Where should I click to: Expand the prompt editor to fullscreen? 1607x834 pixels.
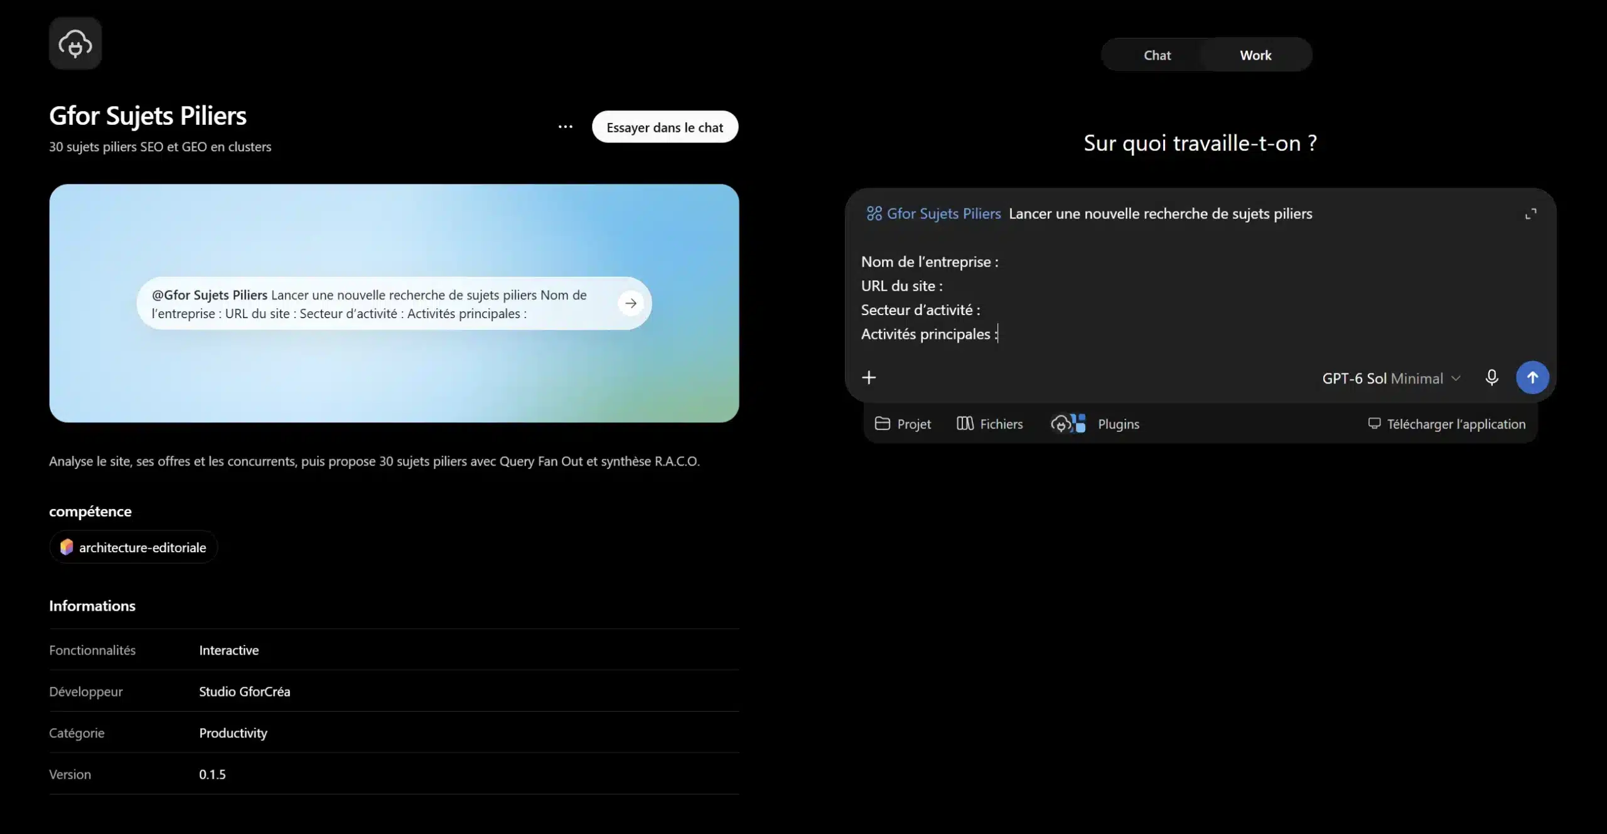tap(1531, 214)
